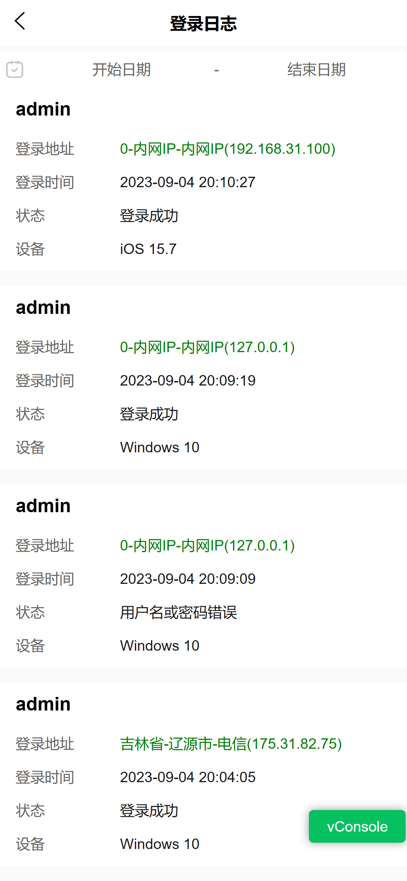The image size is (407, 881).
Task: Click 登录地址 label in the first record
Action: pos(45,149)
